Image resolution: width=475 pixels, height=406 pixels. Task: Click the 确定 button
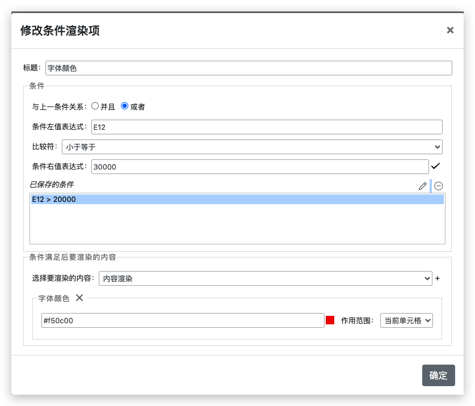[x=438, y=375]
